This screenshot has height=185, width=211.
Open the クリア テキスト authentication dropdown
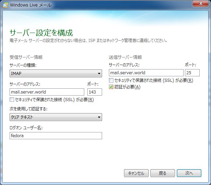[56, 117]
